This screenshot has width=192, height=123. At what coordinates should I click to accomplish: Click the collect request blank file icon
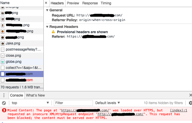3,68
